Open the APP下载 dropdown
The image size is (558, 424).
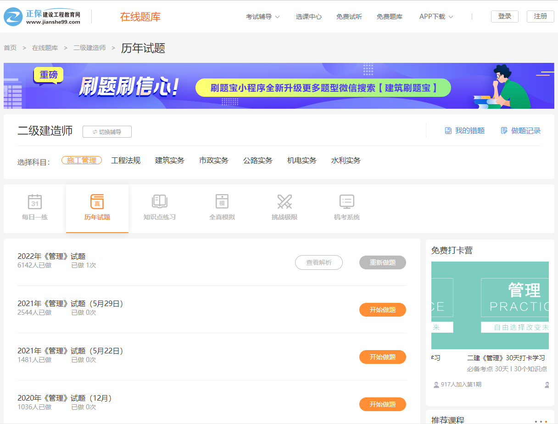pos(435,16)
